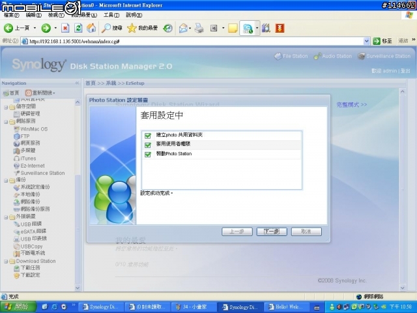The width and height of the screenshot is (417, 313).
Task: Switch to Hello! Welc... taskbar window
Action: coord(288,307)
